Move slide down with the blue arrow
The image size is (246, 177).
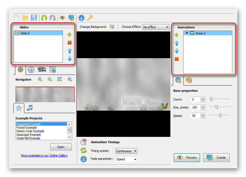(70, 58)
